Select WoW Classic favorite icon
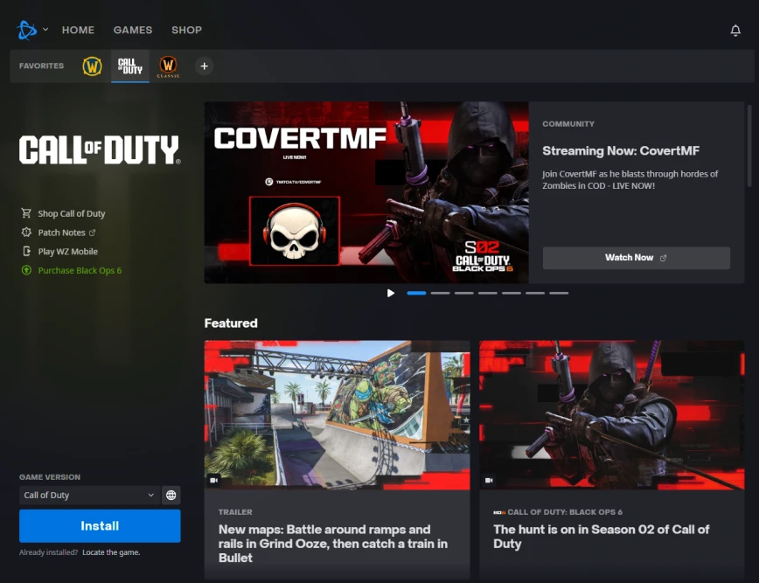This screenshot has width=759, height=583. coord(168,66)
